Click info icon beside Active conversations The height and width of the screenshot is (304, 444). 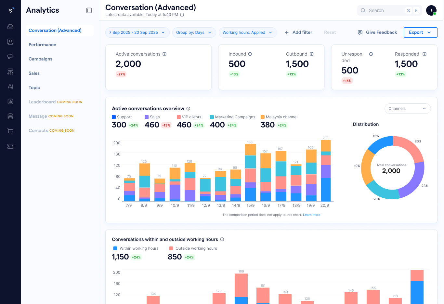pyautogui.click(x=164, y=54)
